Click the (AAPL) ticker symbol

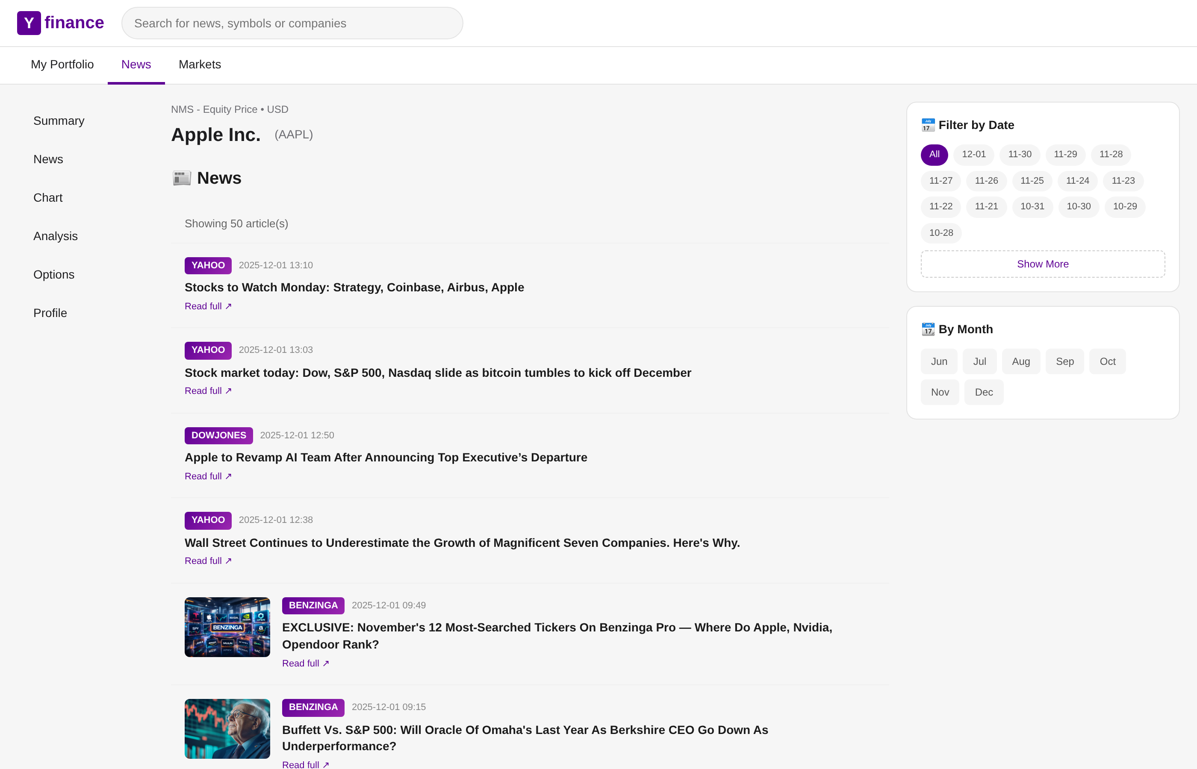294,134
